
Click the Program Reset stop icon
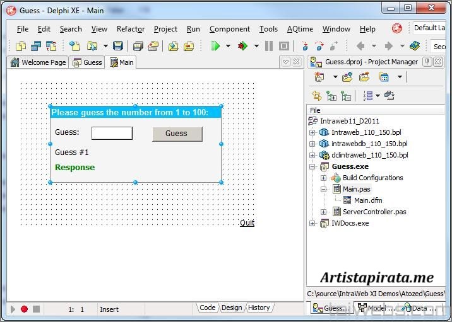(284, 46)
